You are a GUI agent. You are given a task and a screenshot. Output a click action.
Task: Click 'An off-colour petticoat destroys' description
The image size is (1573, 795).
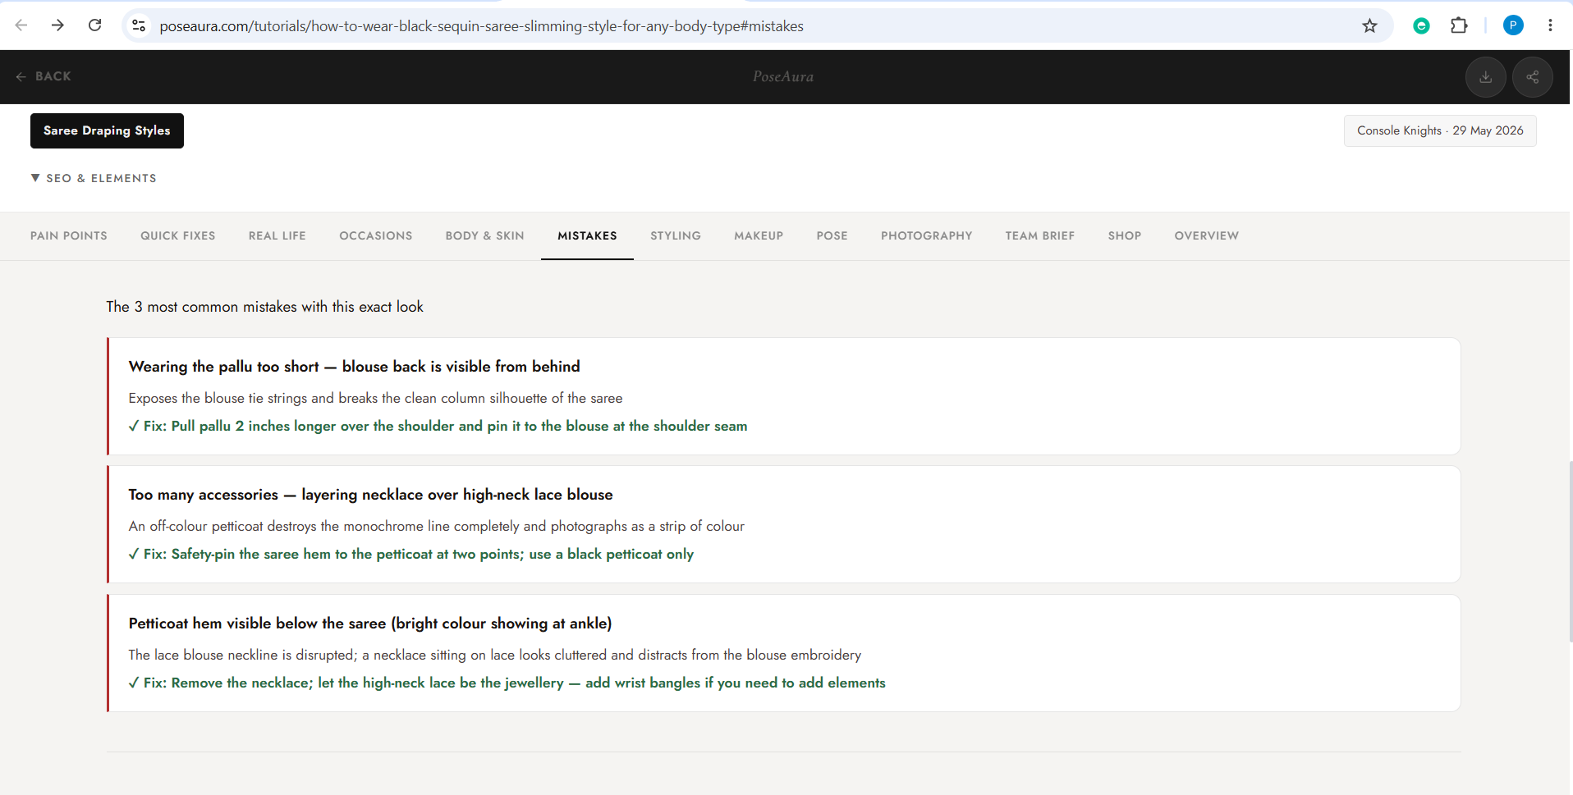pos(436,526)
